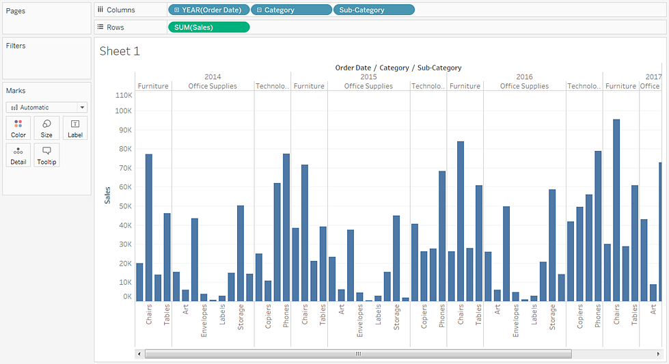Click the Sales axis label
The width and height of the screenshot is (669, 364).
pos(107,195)
